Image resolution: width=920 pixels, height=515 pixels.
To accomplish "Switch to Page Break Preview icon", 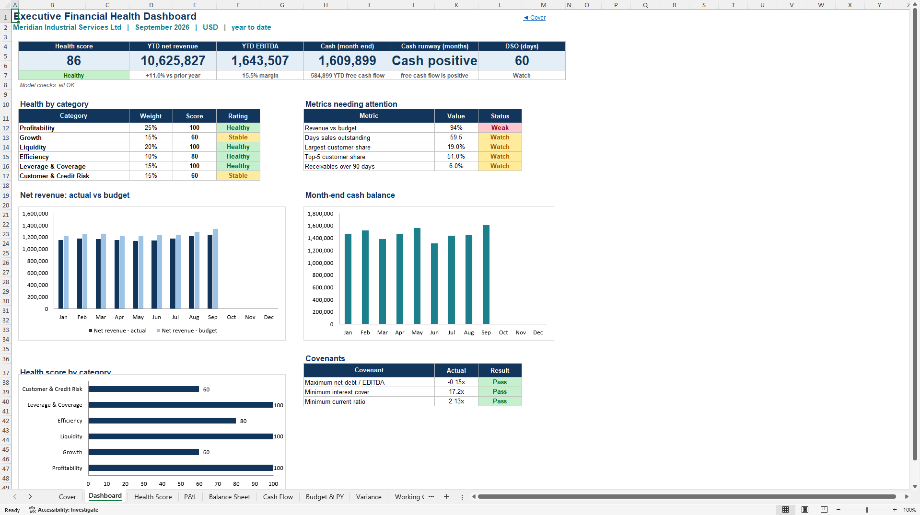I will point(824,510).
